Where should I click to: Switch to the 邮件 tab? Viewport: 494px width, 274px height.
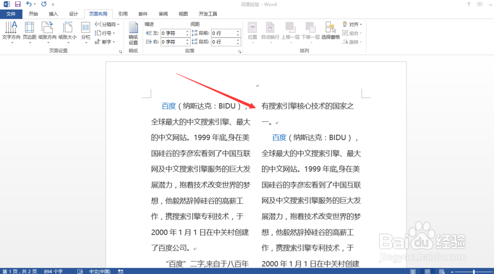click(143, 14)
